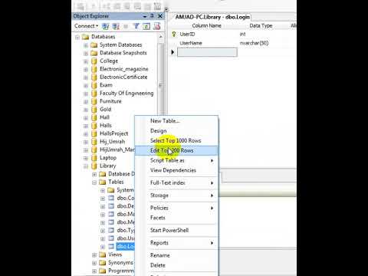This screenshot has height=276, width=368.
Task: Open the Connect dropdown in Object Explorer
Action: pos(86,26)
